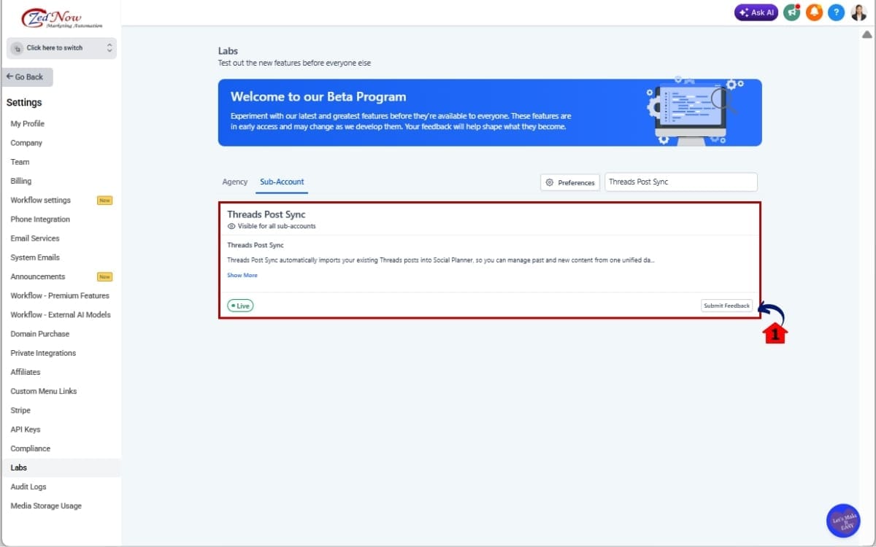Image resolution: width=876 pixels, height=547 pixels.
Task: Open Affiliates settings
Action: tap(26, 372)
